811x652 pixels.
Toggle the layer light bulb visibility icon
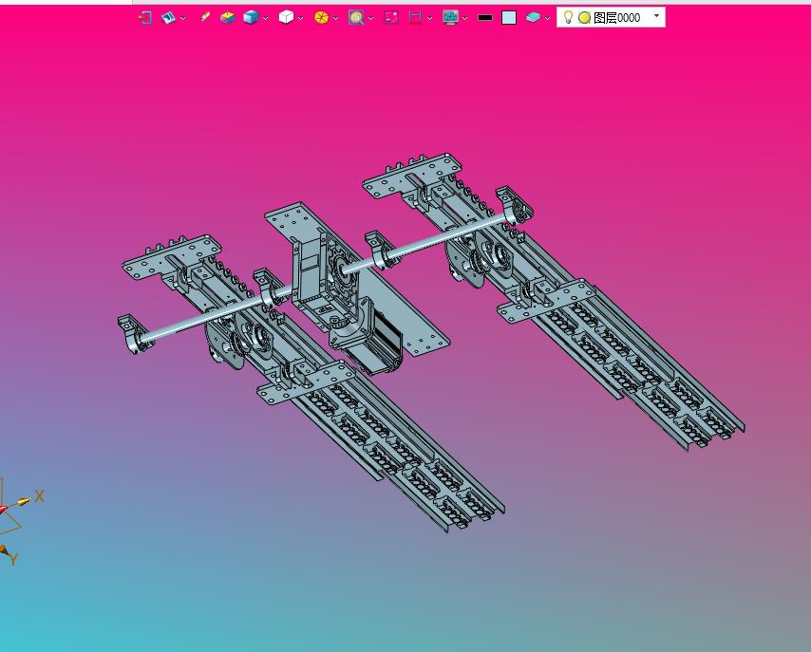[x=568, y=18]
